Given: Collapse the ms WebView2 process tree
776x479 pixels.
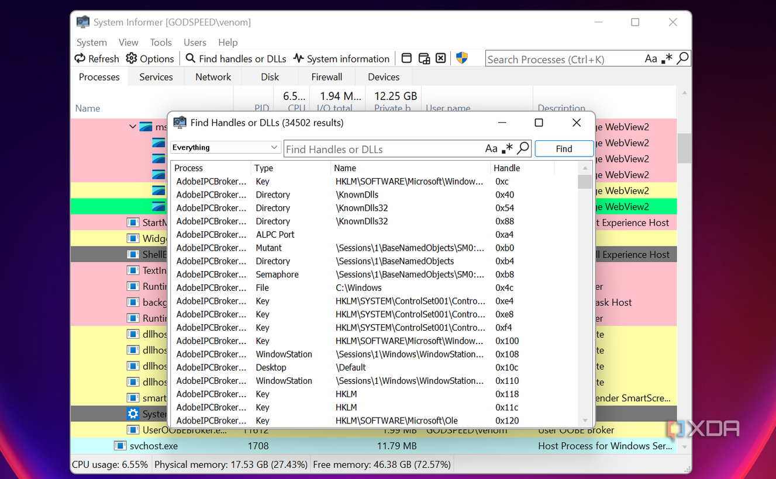Looking at the screenshot, I should click(x=133, y=127).
